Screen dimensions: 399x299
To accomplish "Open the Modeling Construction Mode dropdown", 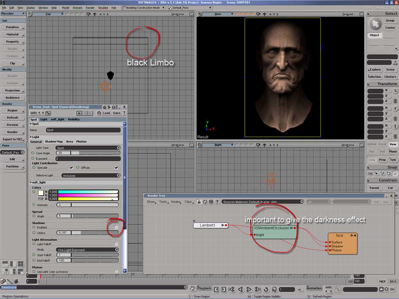I will pos(143,8).
